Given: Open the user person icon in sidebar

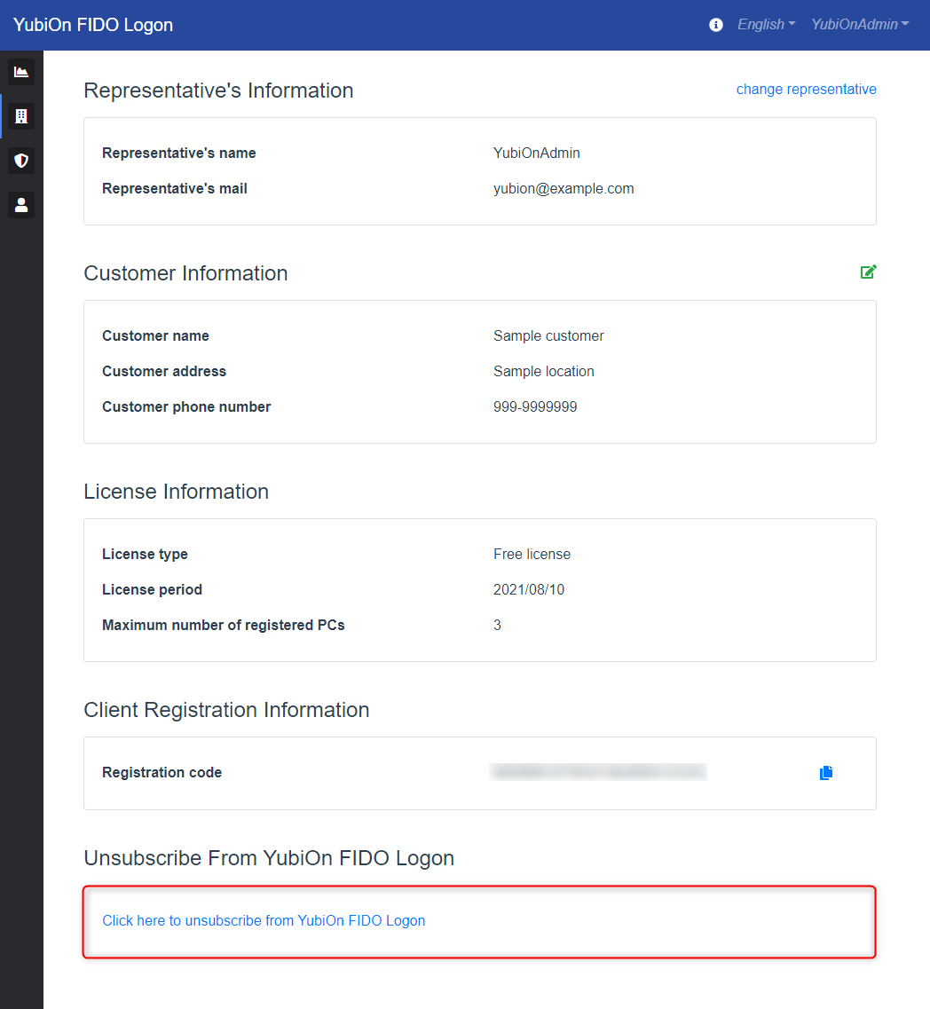Looking at the screenshot, I should 21,205.
